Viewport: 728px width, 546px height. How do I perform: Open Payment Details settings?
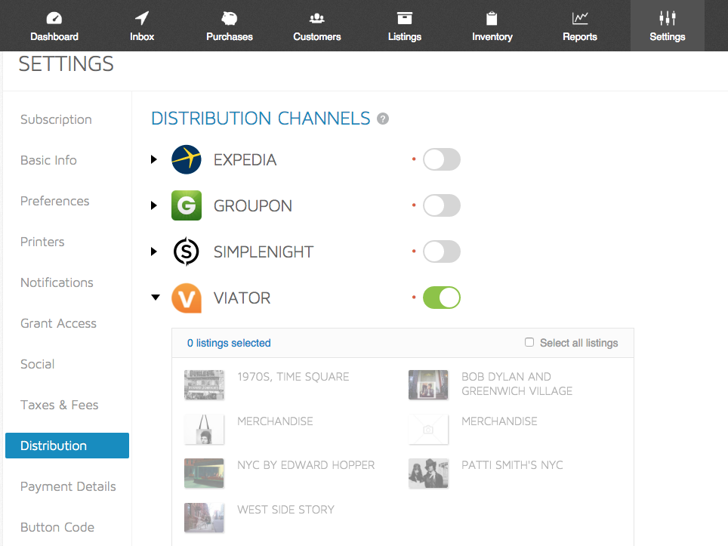pos(67,486)
